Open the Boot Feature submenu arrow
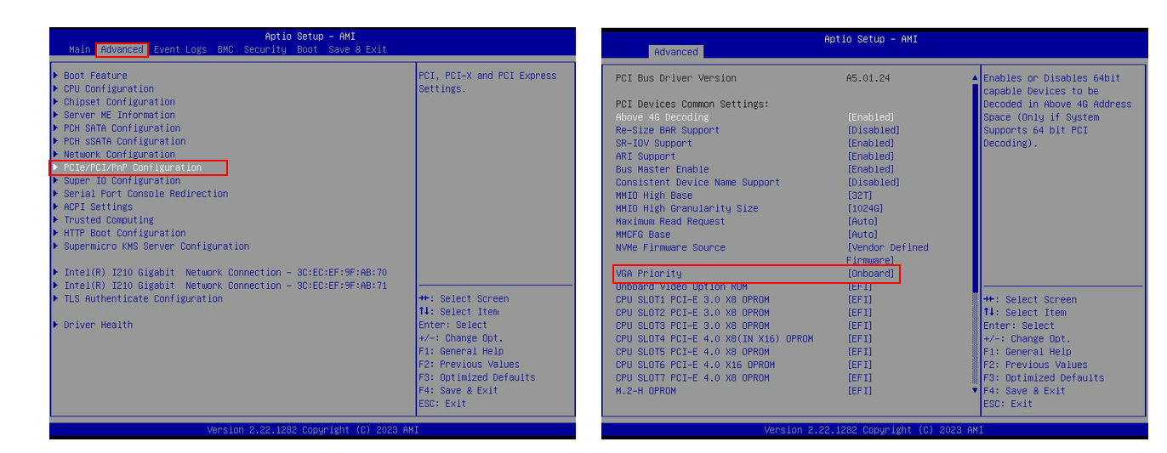1167x453 pixels. [56, 76]
